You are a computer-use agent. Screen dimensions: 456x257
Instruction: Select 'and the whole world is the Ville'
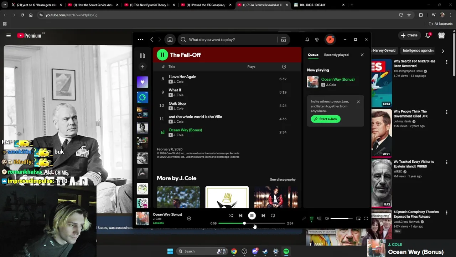(195, 117)
